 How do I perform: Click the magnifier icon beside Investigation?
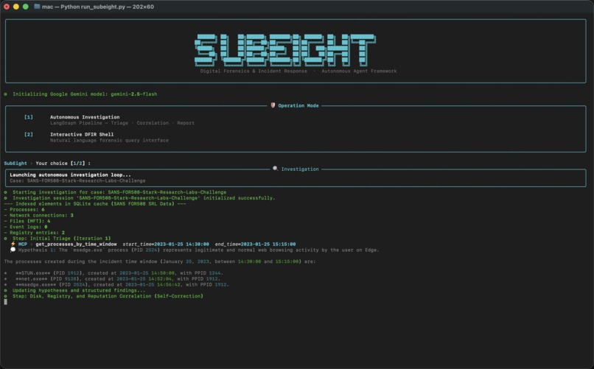276,169
